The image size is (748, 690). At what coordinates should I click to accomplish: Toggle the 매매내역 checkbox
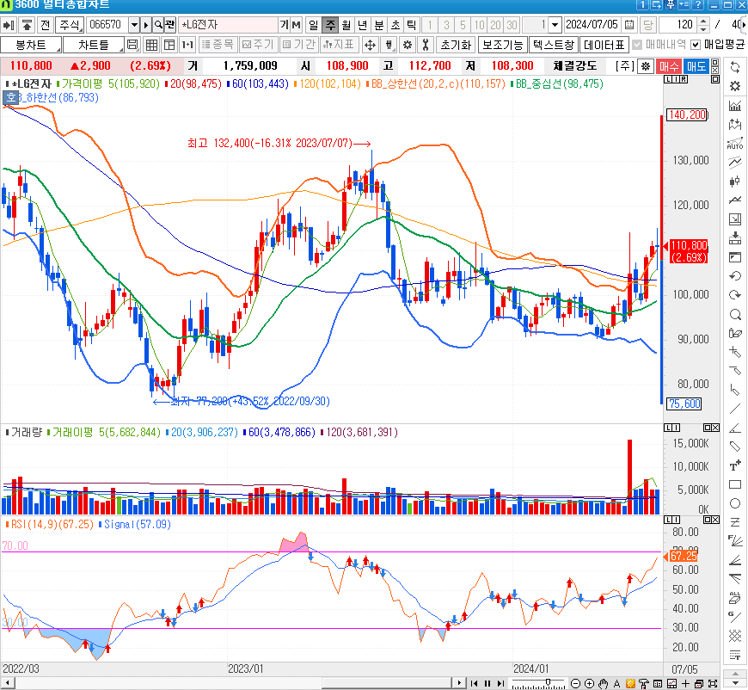(x=637, y=45)
